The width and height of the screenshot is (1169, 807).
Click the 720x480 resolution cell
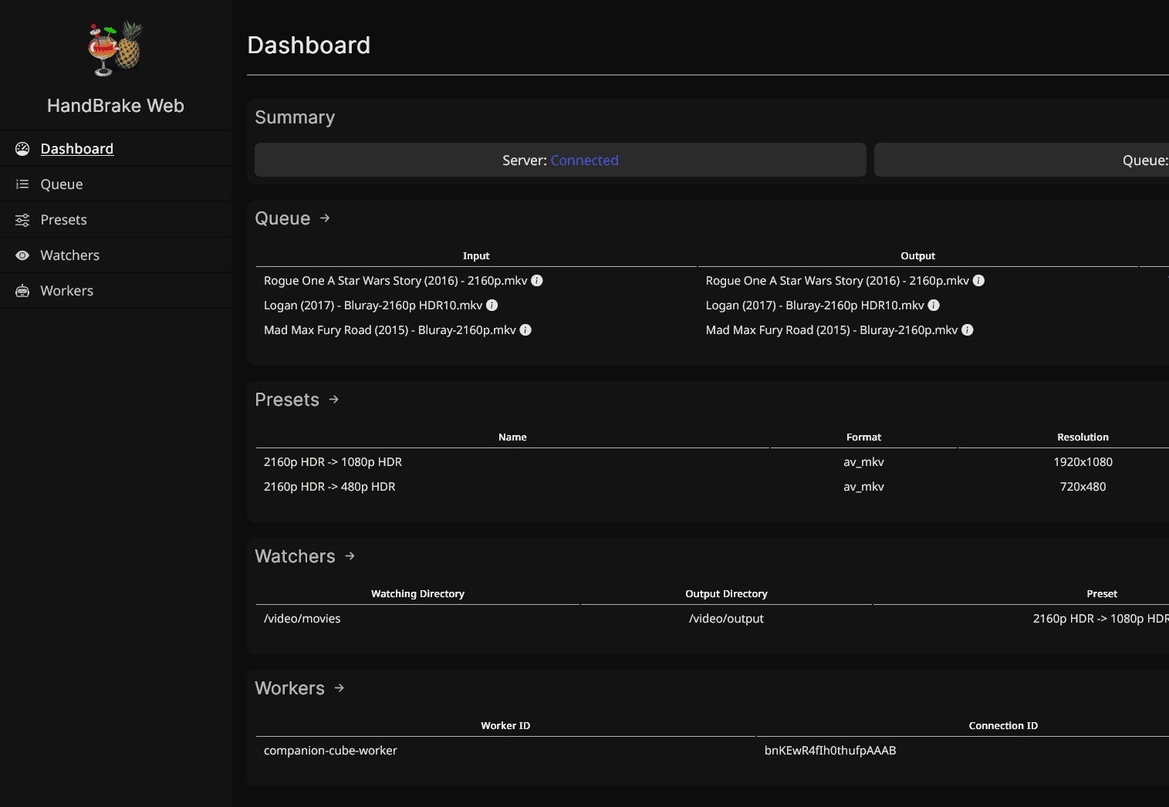click(1083, 487)
